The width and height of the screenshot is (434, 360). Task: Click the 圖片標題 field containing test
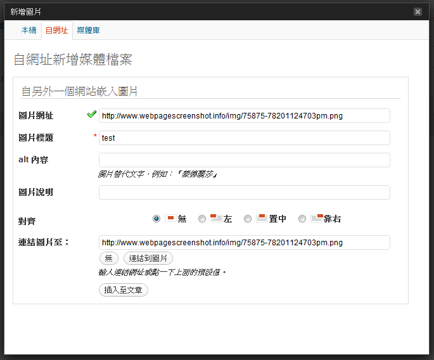pos(244,138)
